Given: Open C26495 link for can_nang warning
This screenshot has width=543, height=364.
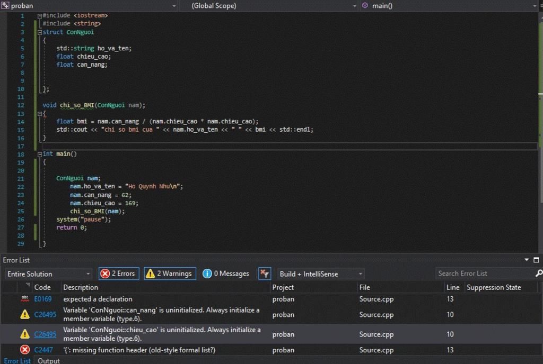Looking at the screenshot, I should 45,315.
